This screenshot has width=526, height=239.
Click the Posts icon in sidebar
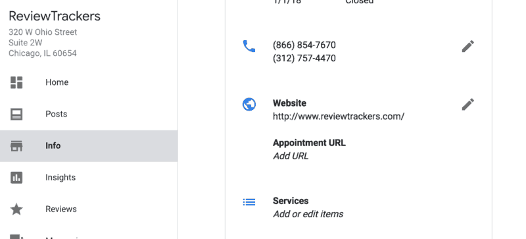16,115
